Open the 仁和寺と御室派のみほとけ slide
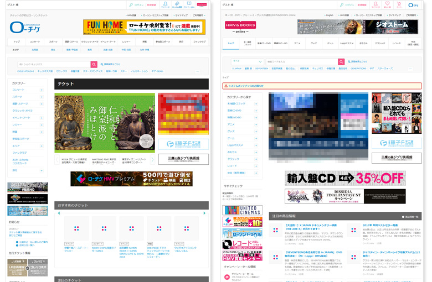The width and height of the screenshot is (432, 282). point(105,123)
